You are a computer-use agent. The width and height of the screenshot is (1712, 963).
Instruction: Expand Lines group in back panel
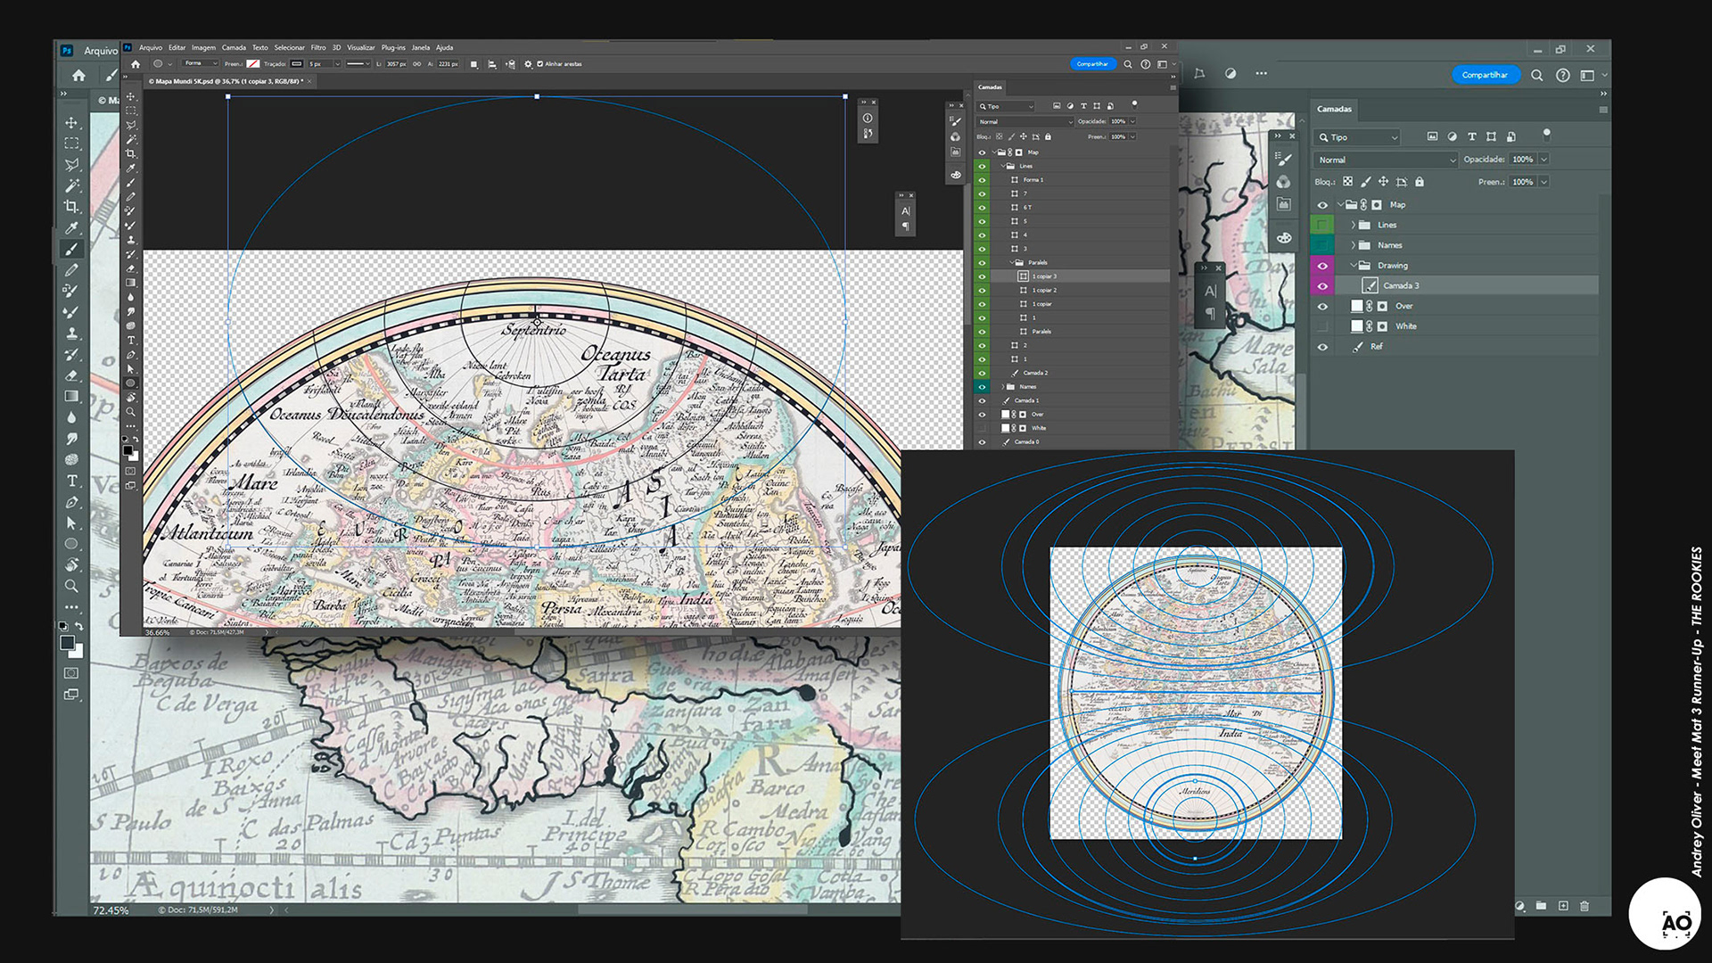1353,225
